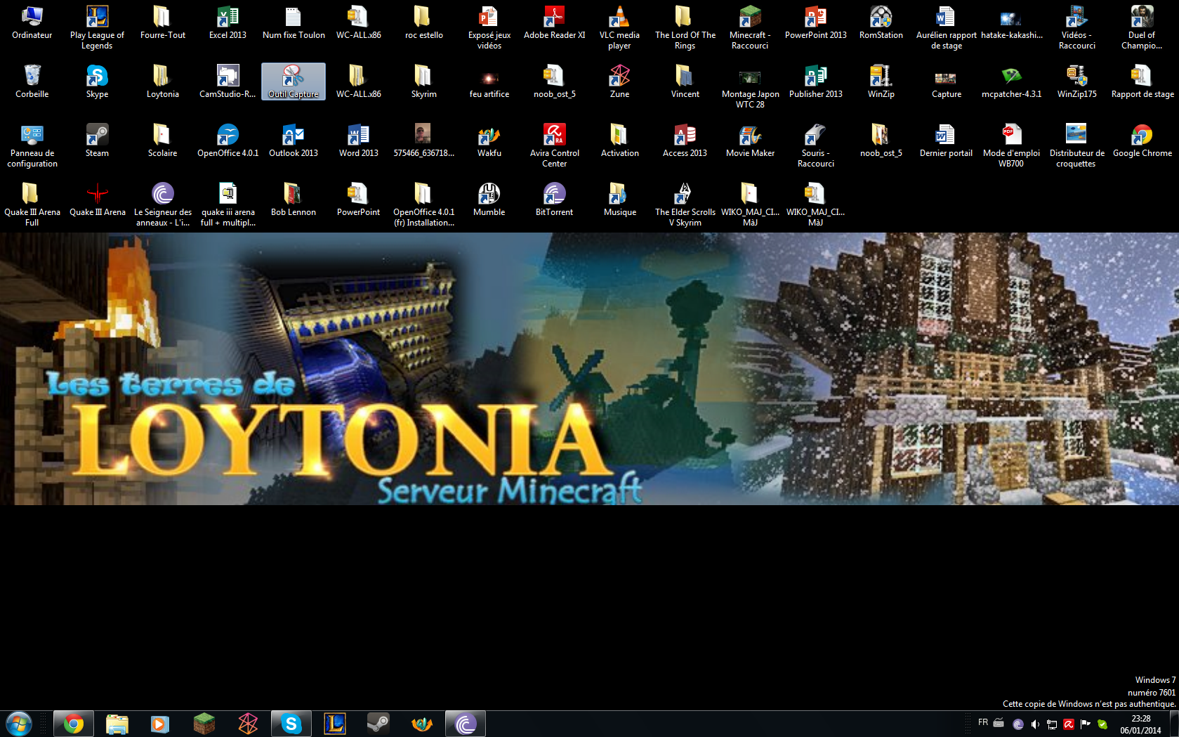Launch Publisher 2013 shortcut
Screen dimensions: 1179x737
(815, 81)
